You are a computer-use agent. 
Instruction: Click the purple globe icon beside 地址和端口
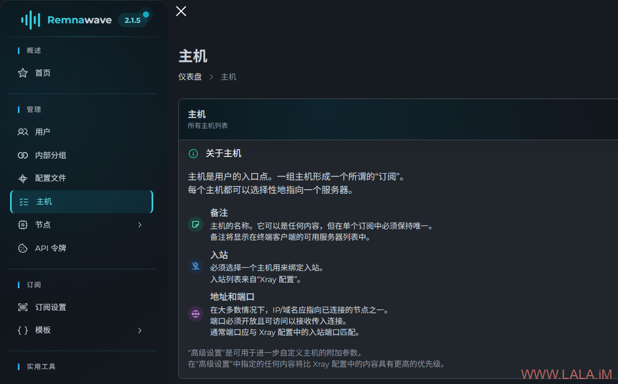pyautogui.click(x=196, y=314)
